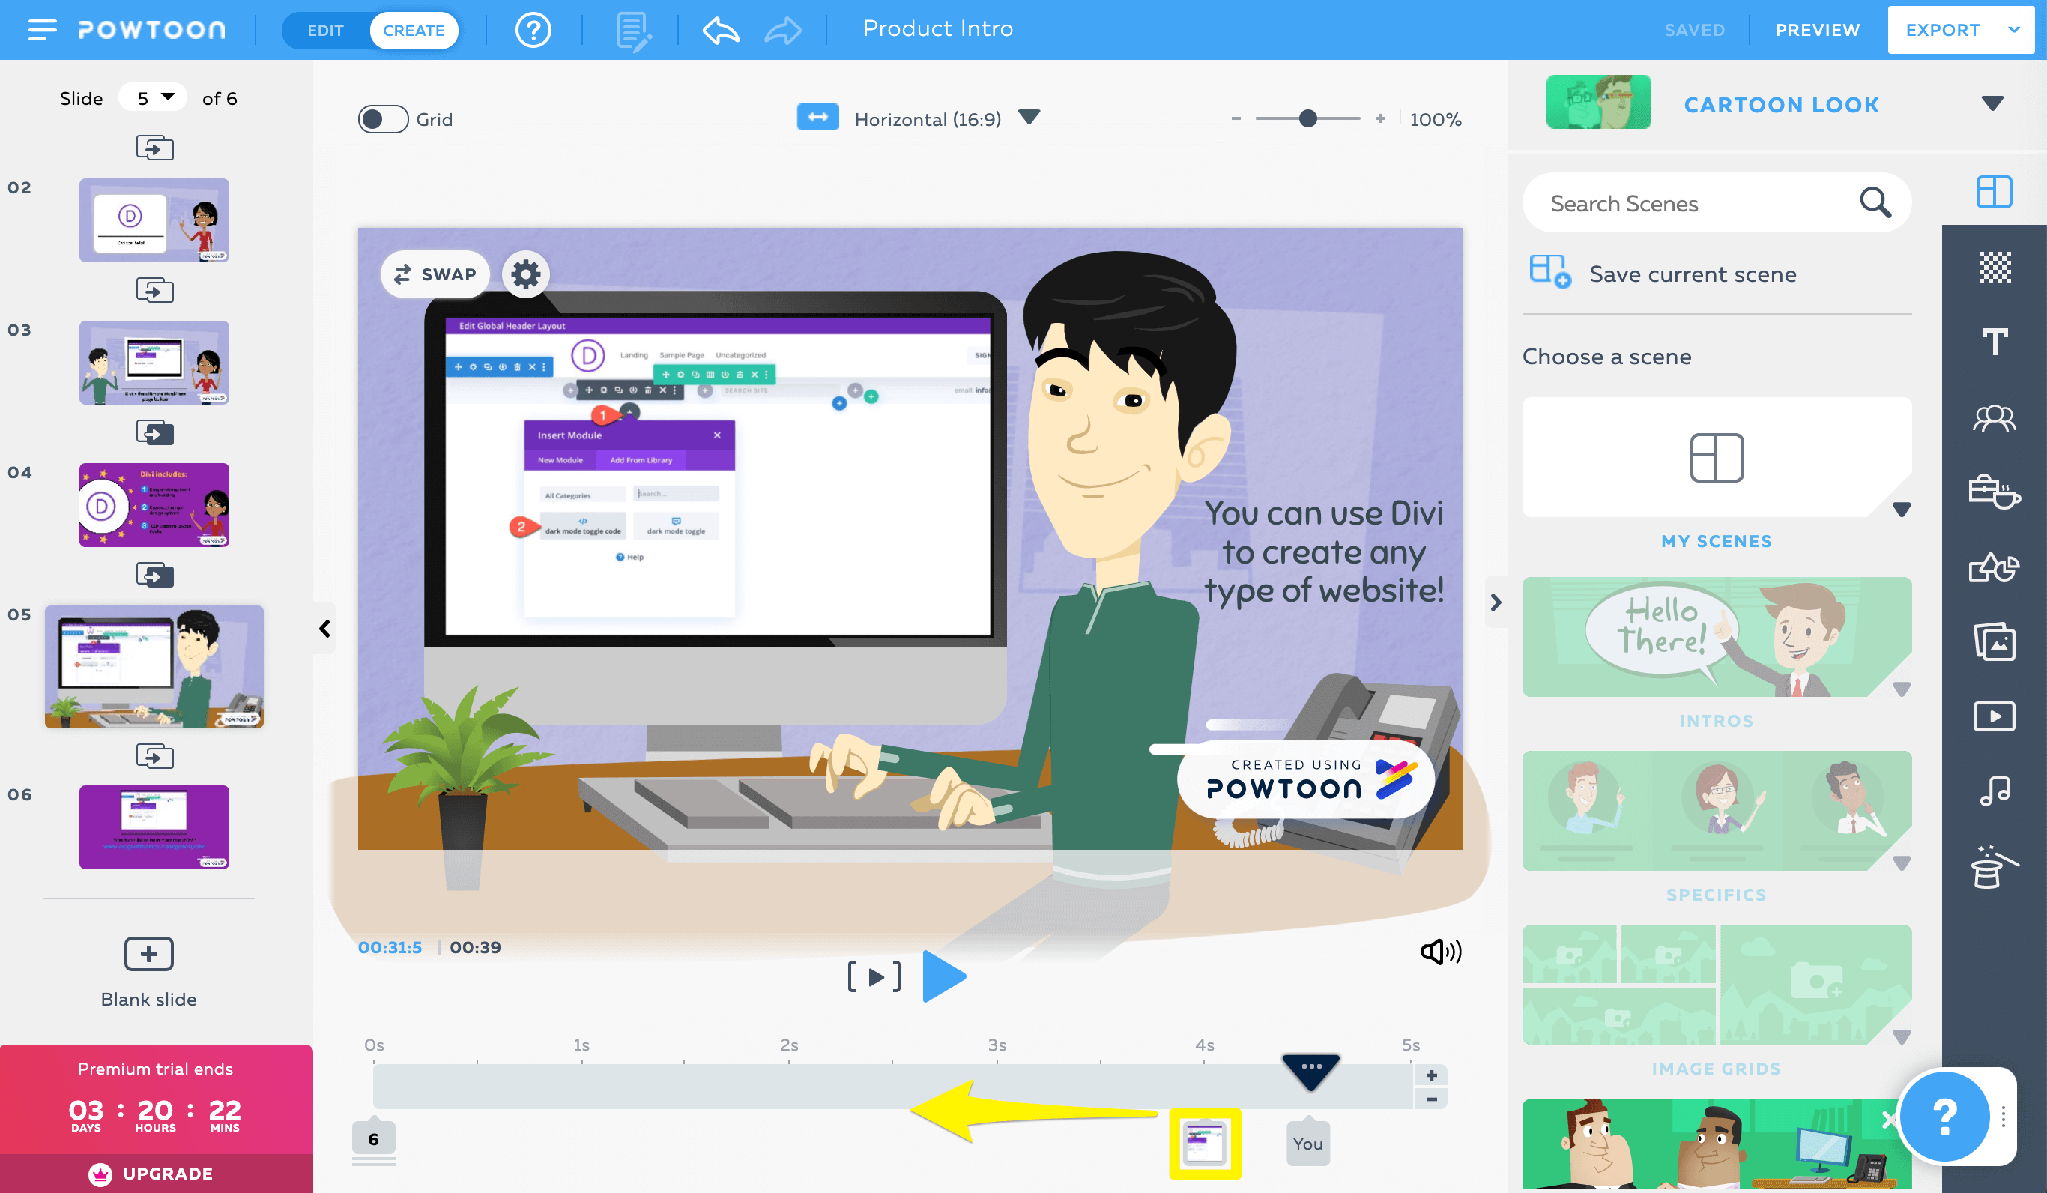Open the Specials magic panel
2047x1193 pixels.
click(1995, 864)
